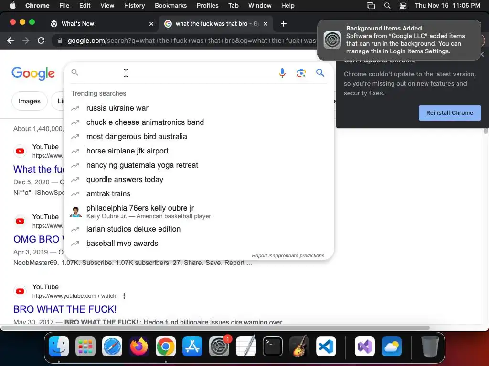
Task: Open Terminal from the dock
Action: pos(273,346)
